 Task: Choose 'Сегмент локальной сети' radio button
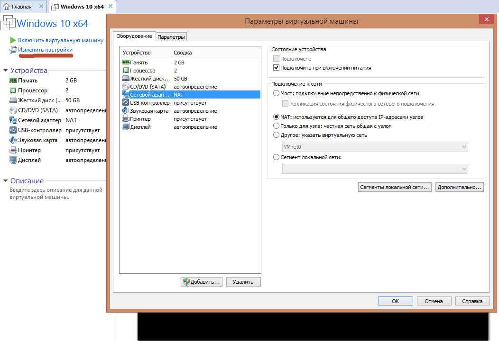click(x=277, y=157)
